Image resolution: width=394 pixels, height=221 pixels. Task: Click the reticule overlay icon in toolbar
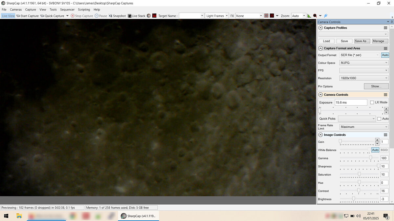[272, 16]
